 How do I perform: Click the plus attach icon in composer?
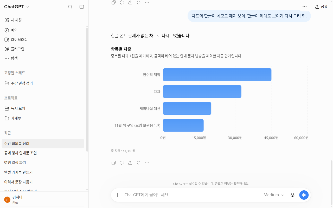118,195
